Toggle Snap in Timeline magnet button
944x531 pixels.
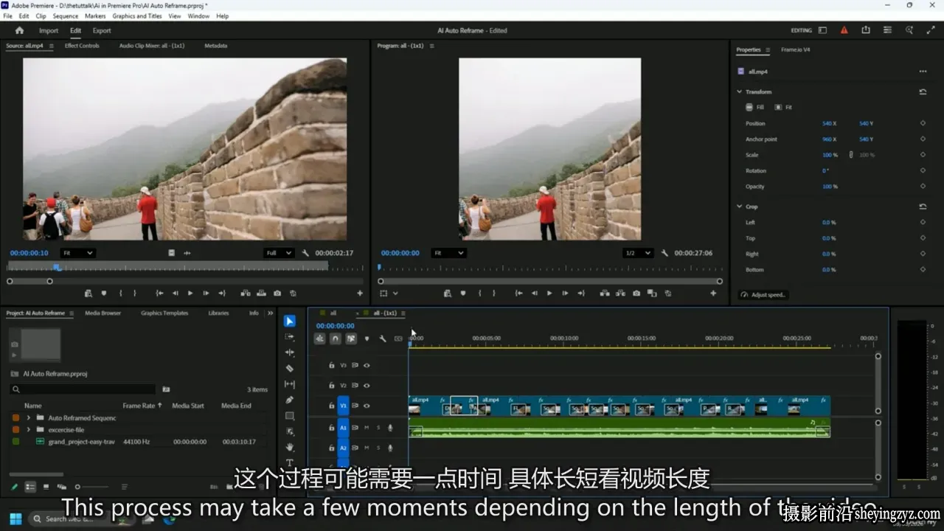tap(336, 339)
